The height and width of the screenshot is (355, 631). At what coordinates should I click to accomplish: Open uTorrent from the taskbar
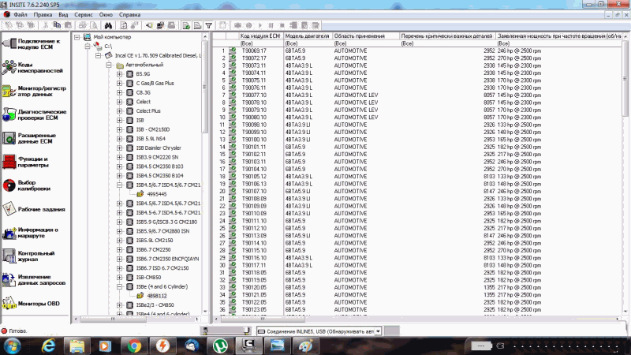tap(220, 346)
